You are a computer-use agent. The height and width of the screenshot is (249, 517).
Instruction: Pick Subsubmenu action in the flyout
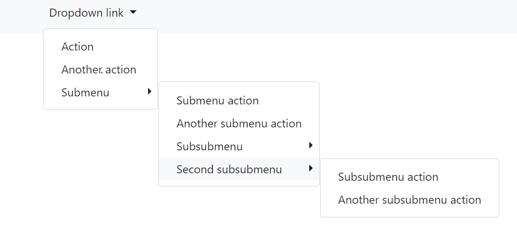point(388,177)
